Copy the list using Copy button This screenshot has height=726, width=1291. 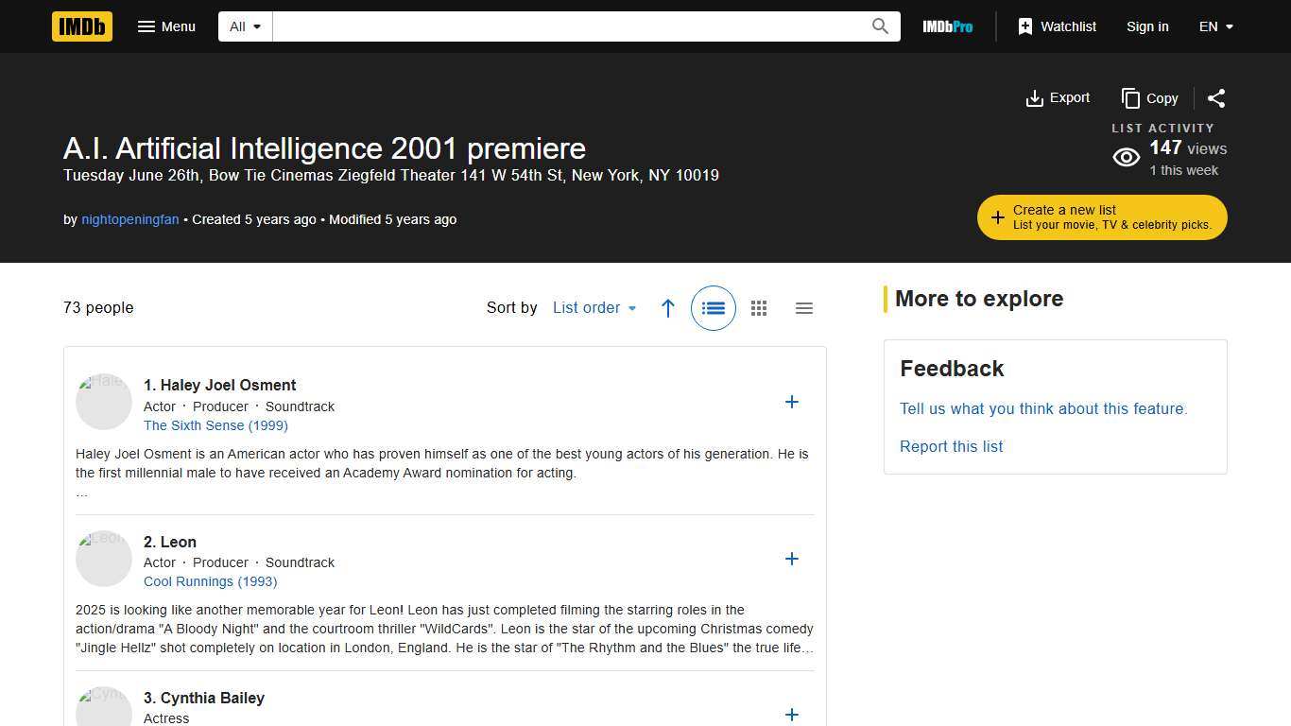click(x=1149, y=98)
